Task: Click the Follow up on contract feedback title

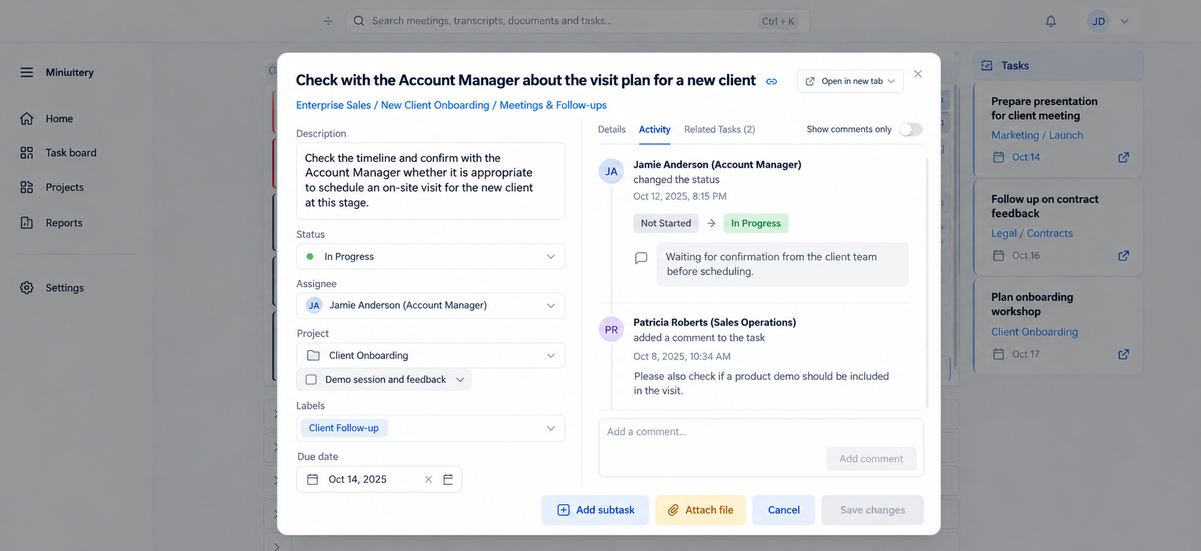Action: [1044, 206]
